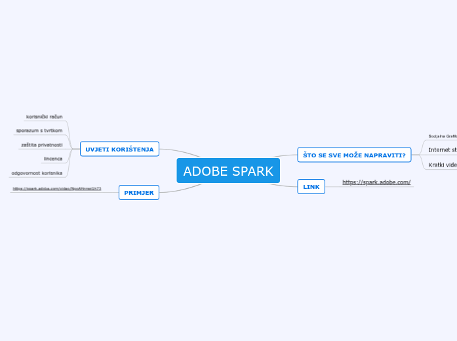Select the UVJETI KORIŠTENJA topic node
Image resolution: width=457 pixels, height=341 pixels.
pos(119,150)
